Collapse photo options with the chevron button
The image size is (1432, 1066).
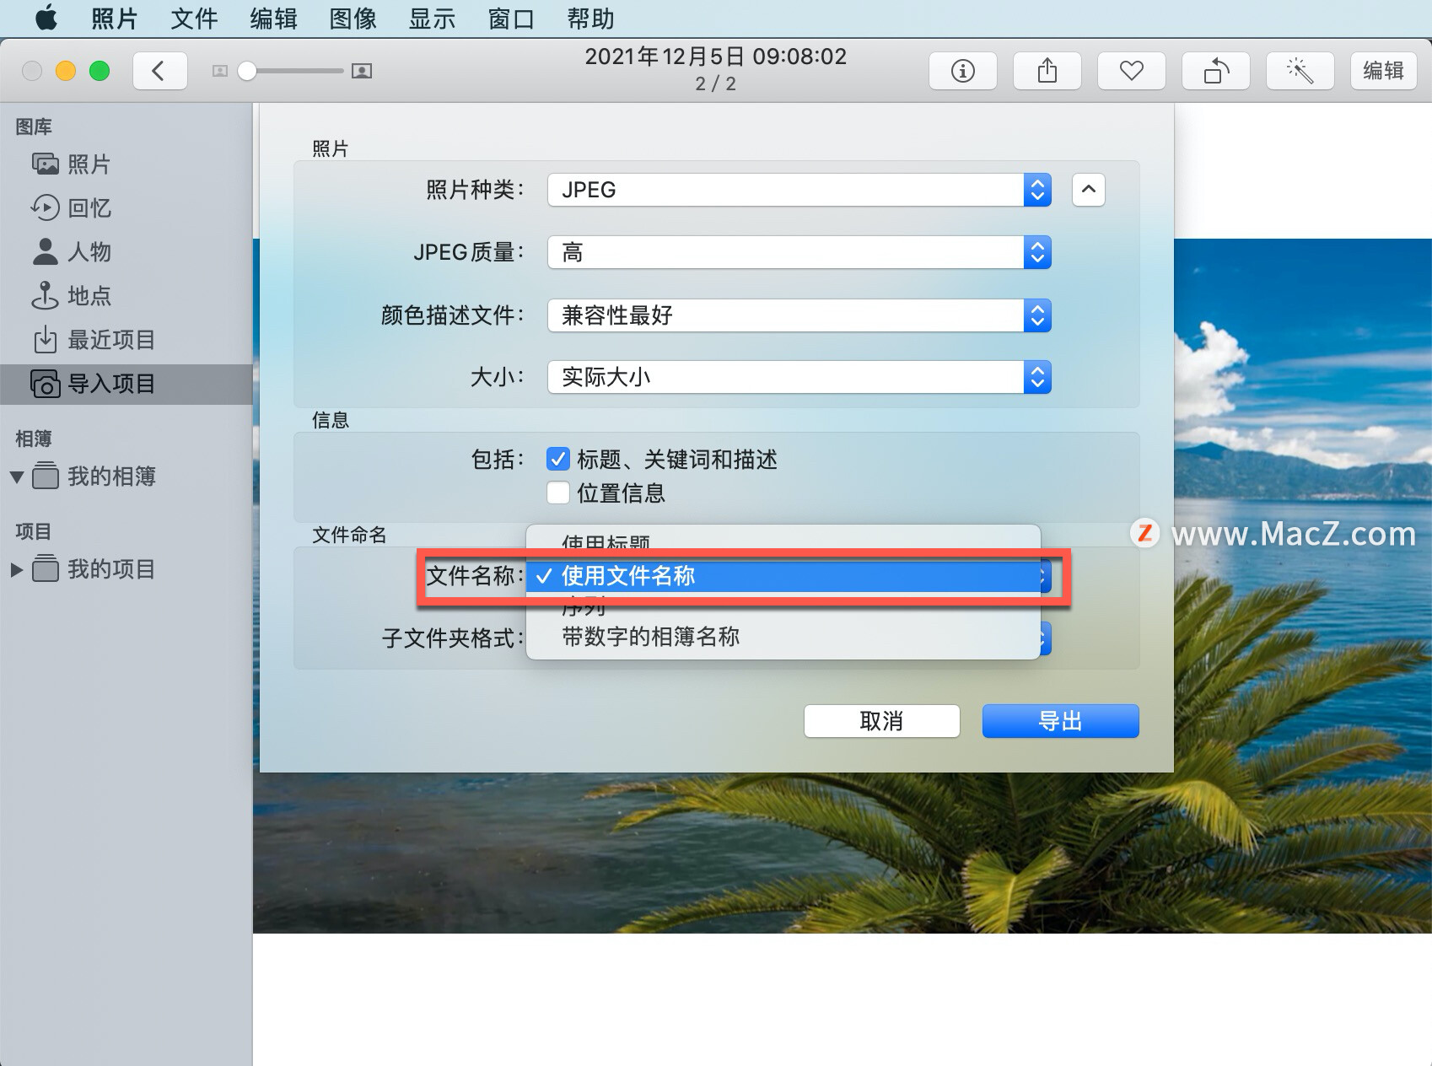coord(1088,190)
